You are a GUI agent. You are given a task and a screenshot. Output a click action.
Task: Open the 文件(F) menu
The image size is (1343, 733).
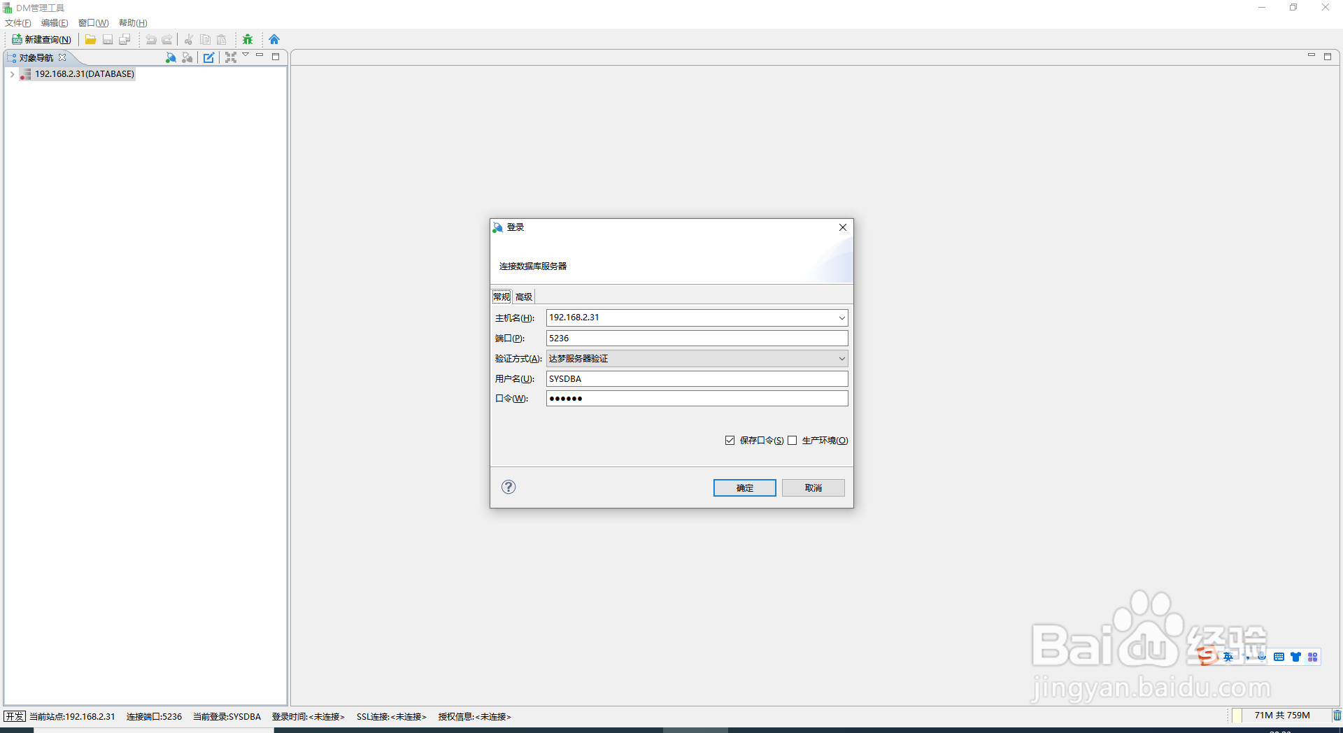[18, 23]
